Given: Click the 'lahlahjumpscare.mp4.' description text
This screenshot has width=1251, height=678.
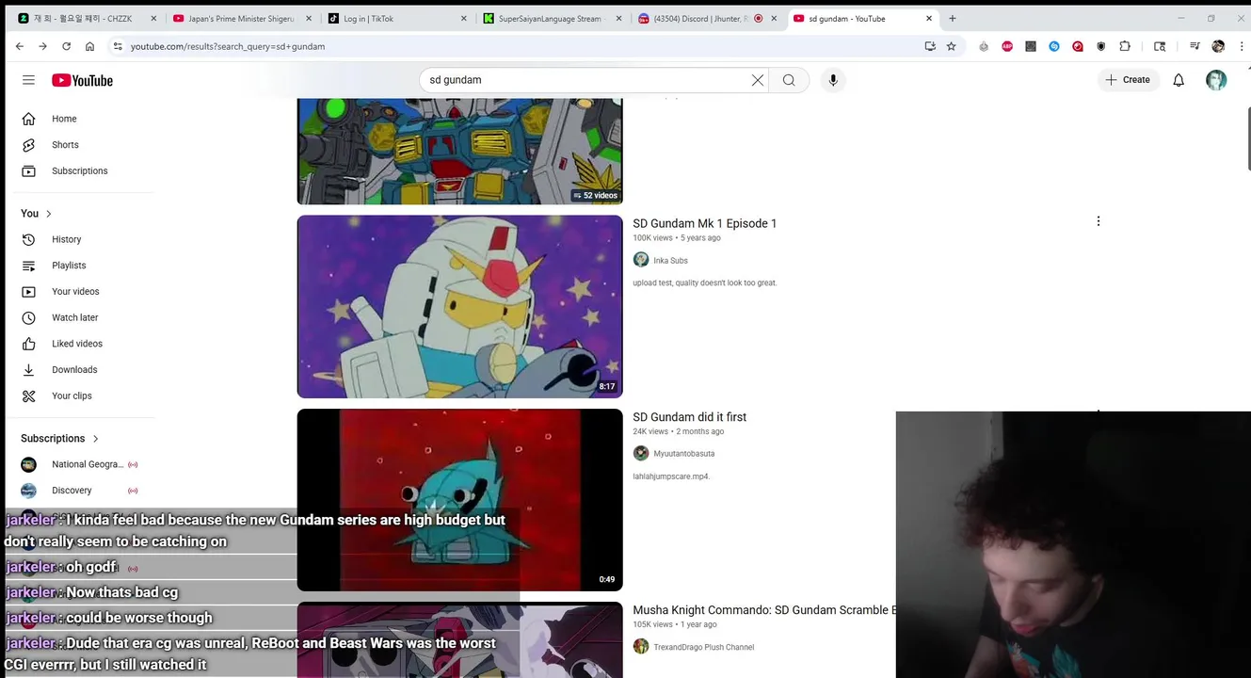Looking at the screenshot, I should 671,476.
